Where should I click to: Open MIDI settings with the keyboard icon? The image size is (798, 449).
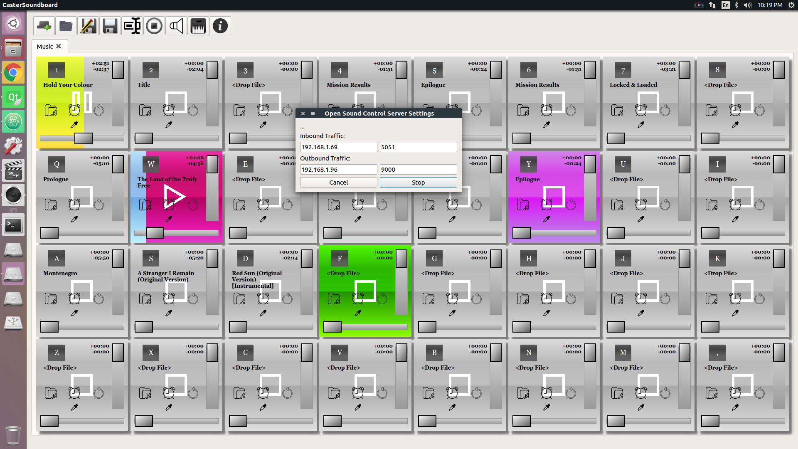(x=198, y=25)
